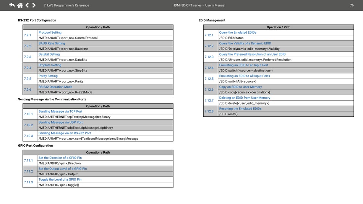Click the back arrow return icon
Screen dimensions: 363x204
tap(11, 5)
